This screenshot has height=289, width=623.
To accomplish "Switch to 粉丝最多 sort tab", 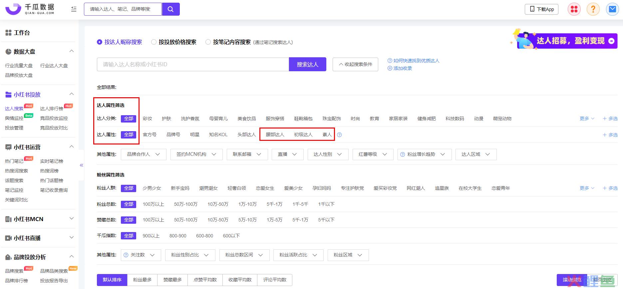I will point(143,280).
